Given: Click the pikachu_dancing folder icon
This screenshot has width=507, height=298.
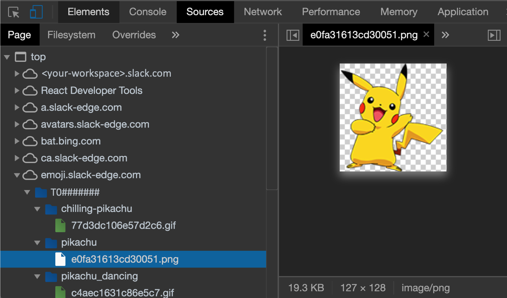Looking at the screenshot, I should click(51, 277).
